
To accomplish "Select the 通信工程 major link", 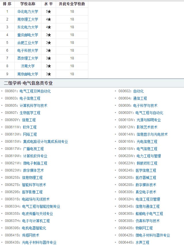I will click(x=140, y=99).
